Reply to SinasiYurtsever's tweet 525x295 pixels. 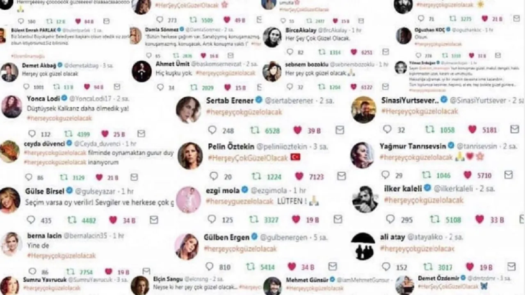click(387, 129)
